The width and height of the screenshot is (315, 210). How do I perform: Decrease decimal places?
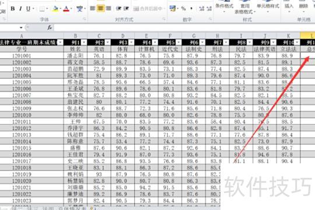coord(209,8)
